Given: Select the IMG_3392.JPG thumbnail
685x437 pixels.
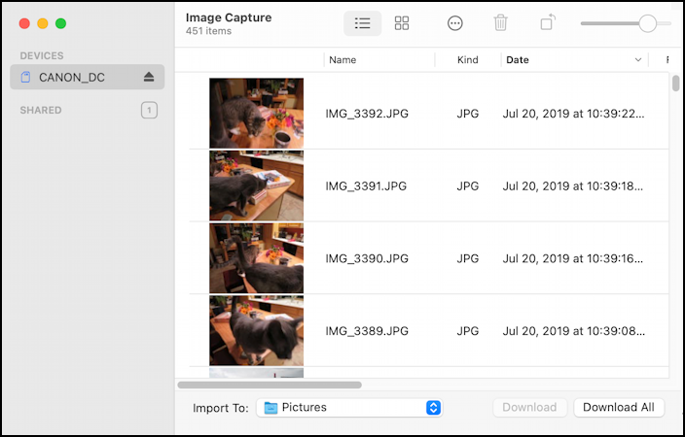Looking at the screenshot, I should click(x=256, y=114).
